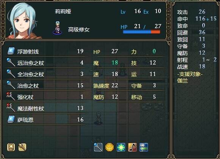The height and width of the screenshot is (159, 220).
Task: Click the 浮游射线 tome icon
Action: [x=11, y=51]
